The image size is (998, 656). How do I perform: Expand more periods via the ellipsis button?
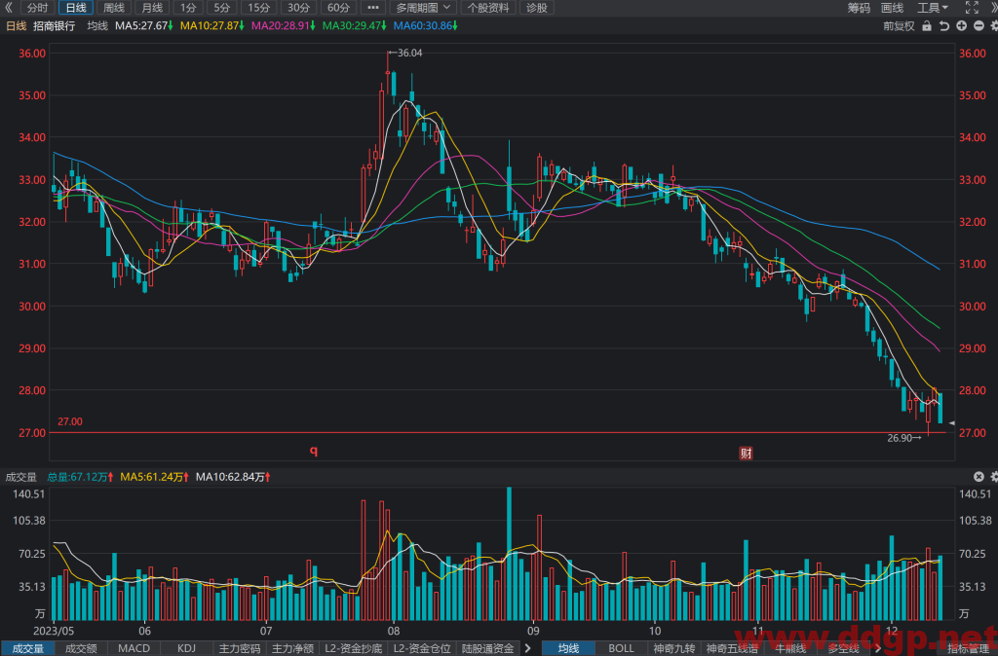point(373,8)
